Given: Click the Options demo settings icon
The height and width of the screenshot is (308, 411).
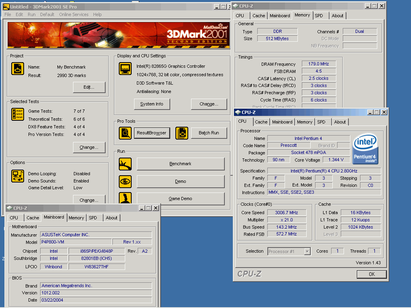Looking at the screenshot, I should pyautogui.click(x=18, y=176).
